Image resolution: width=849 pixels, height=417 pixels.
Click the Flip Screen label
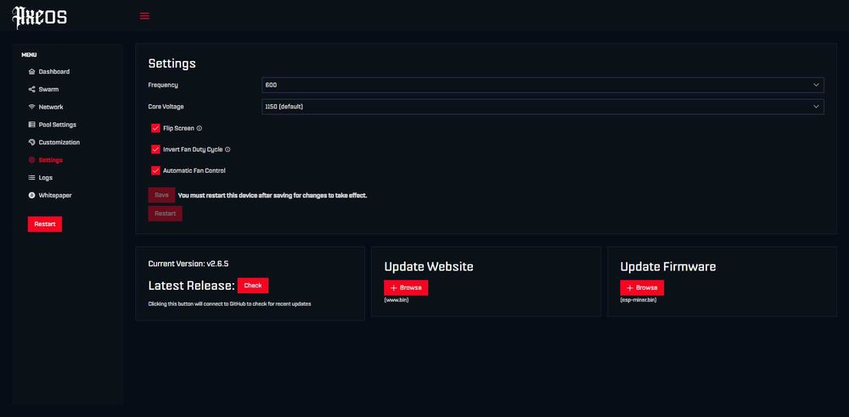(x=178, y=128)
